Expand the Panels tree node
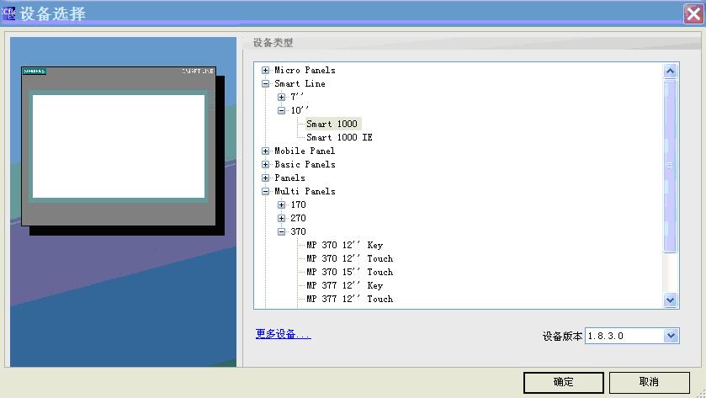 (266, 178)
